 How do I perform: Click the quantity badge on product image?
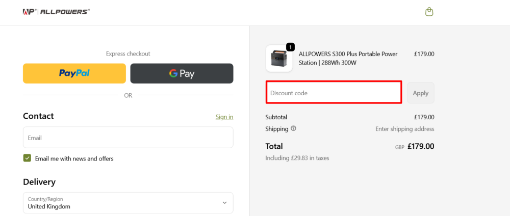point(291,47)
